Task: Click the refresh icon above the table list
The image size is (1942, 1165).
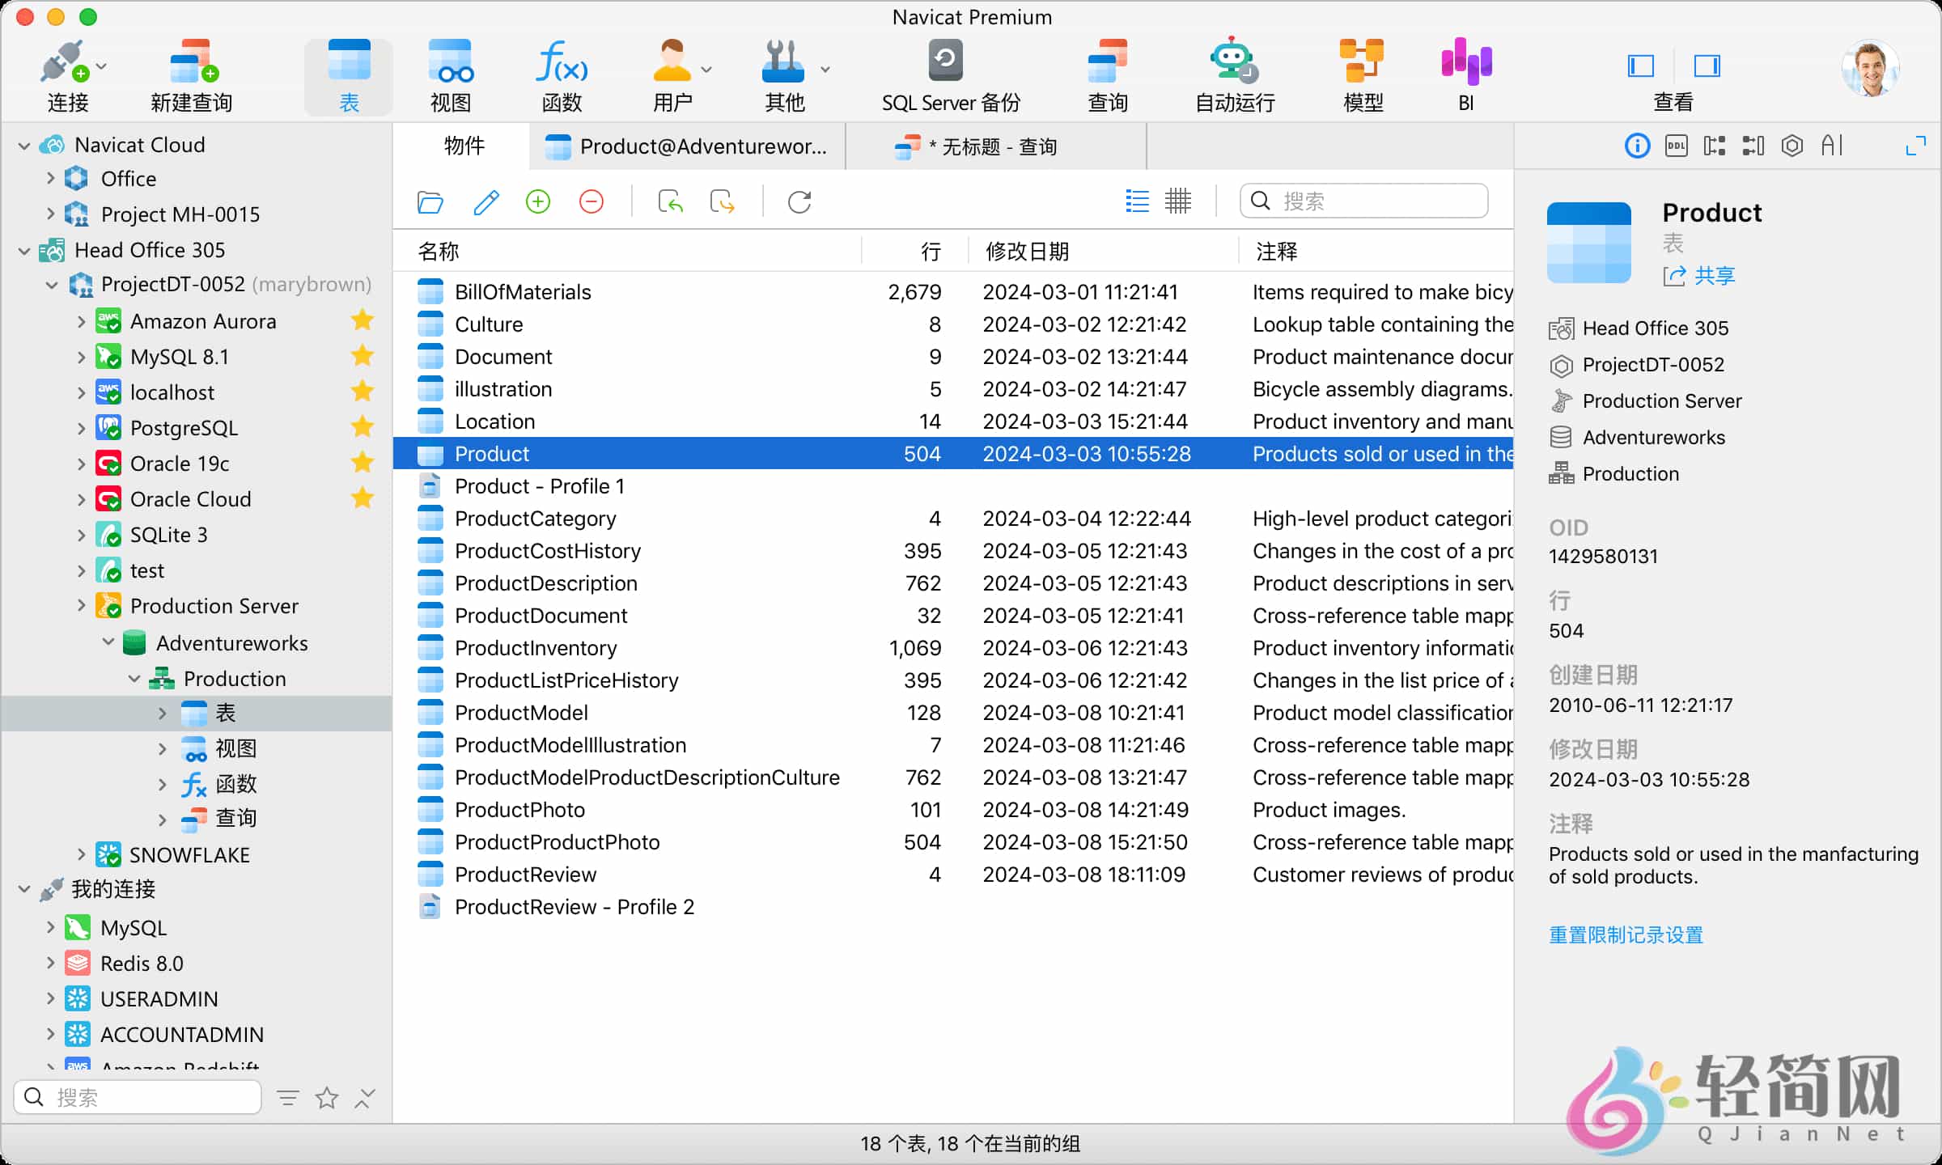Action: pos(799,201)
